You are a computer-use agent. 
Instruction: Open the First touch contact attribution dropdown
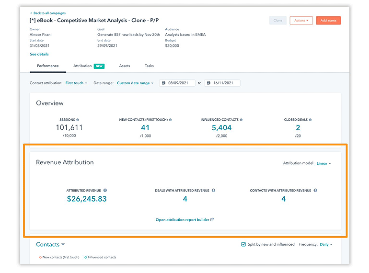(76, 83)
